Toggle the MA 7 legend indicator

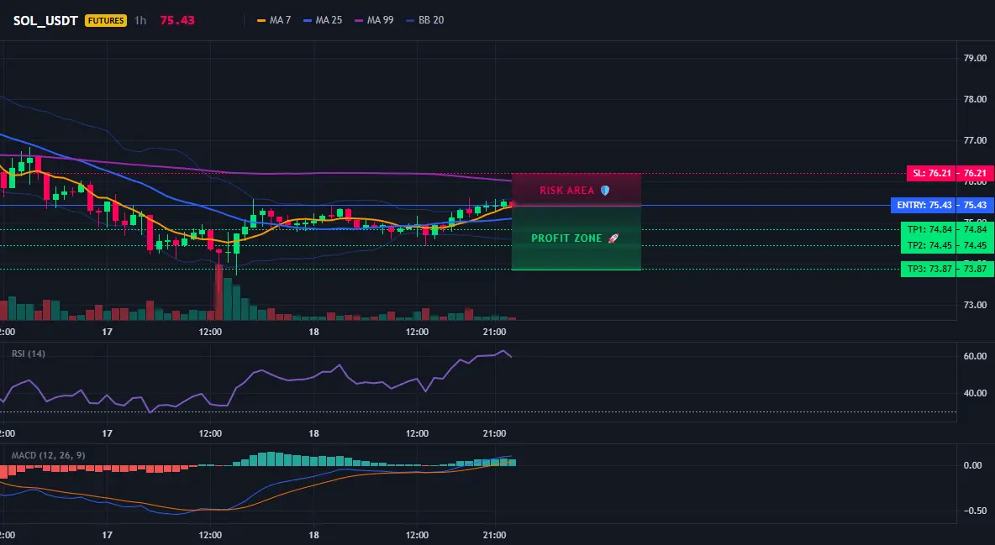[x=273, y=20]
